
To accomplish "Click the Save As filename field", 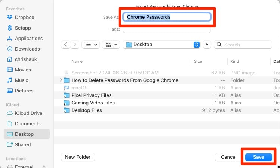I will [x=167, y=17].
